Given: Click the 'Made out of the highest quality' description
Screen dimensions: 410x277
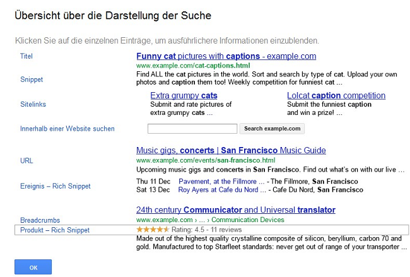Looking at the screenshot, I should tap(272, 242).
